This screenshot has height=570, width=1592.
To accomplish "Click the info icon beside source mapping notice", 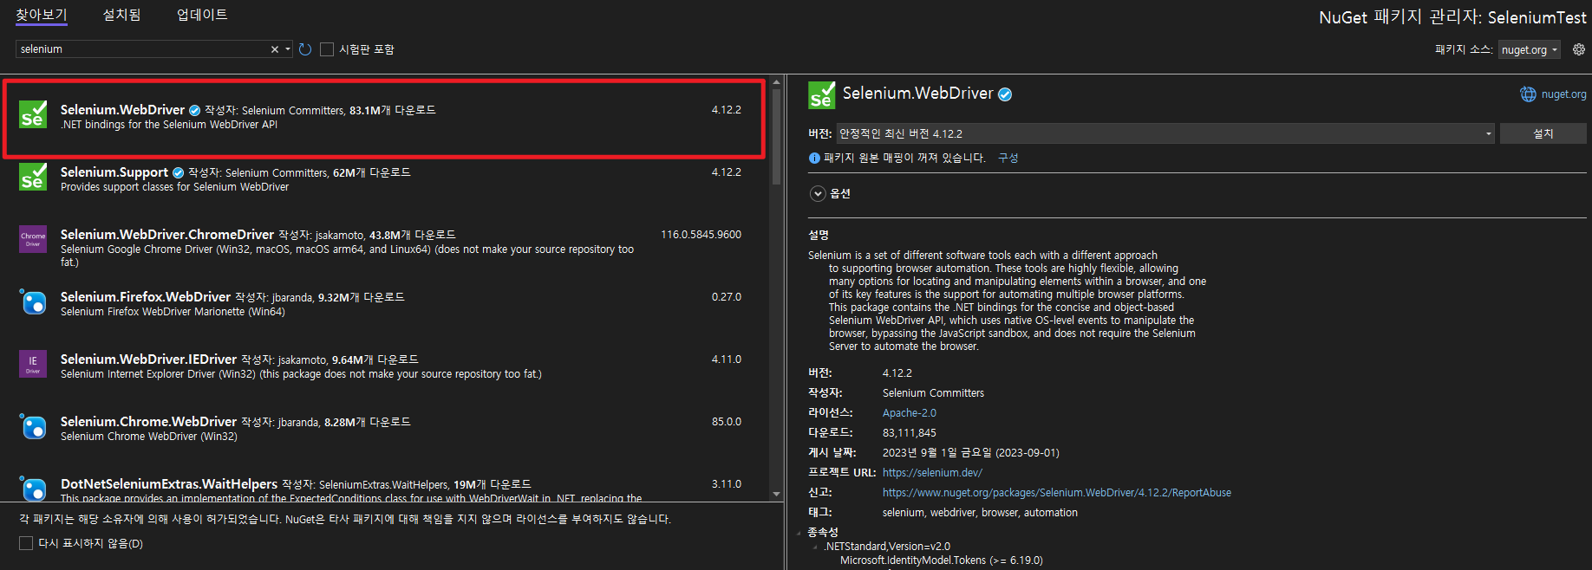I will coord(814,159).
